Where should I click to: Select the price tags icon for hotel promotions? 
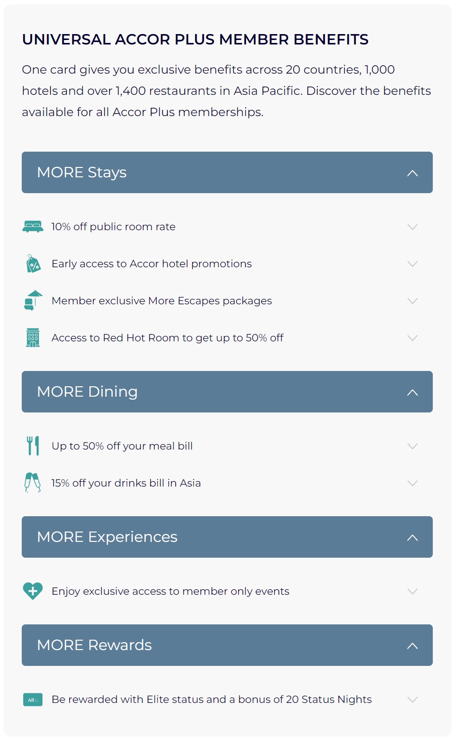[33, 264]
